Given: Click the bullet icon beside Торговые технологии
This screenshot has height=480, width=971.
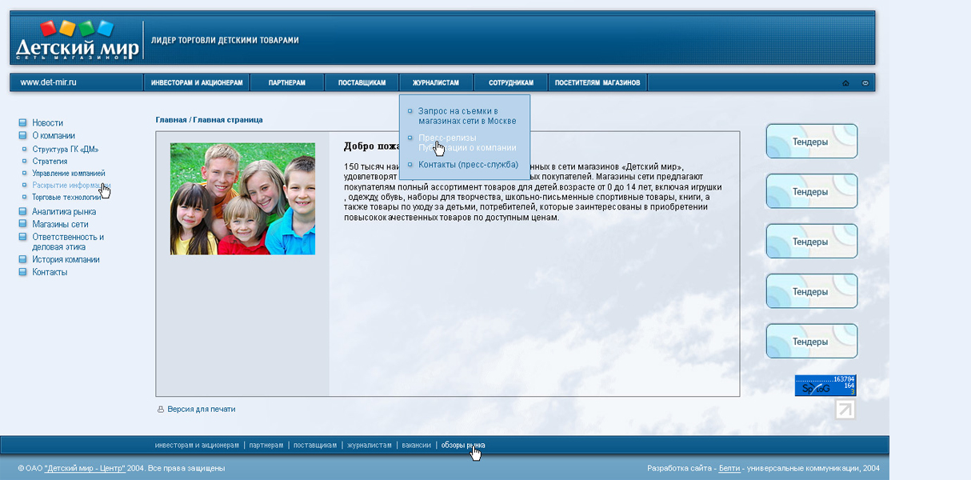Looking at the screenshot, I should point(25,197).
